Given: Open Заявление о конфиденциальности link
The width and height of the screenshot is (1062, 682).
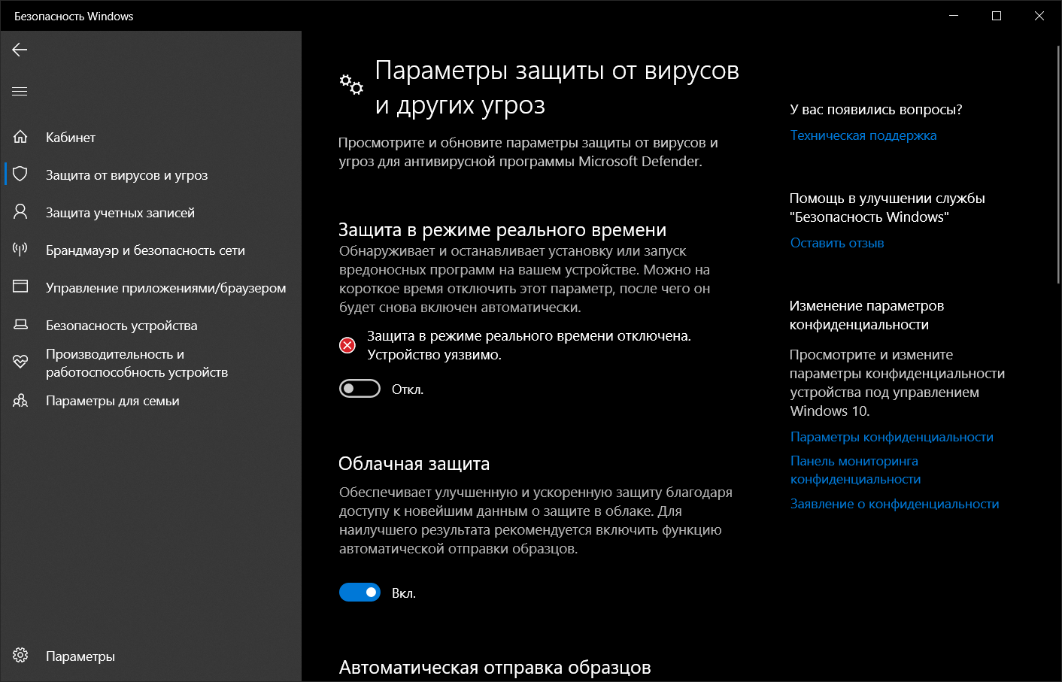Looking at the screenshot, I should 895,504.
